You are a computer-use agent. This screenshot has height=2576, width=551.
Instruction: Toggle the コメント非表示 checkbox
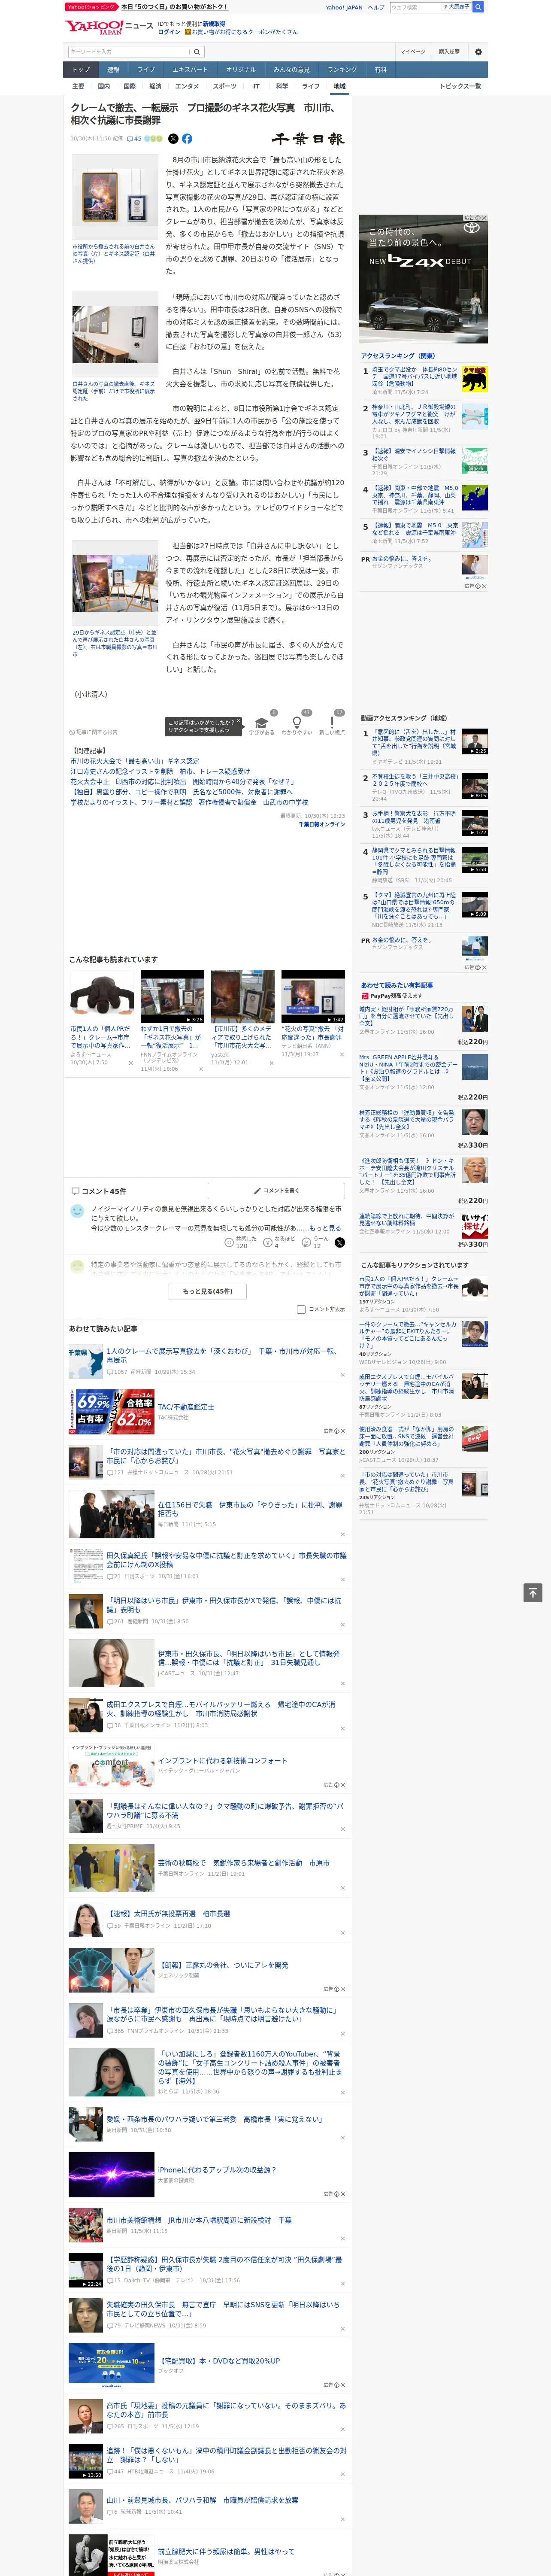click(x=301, y=1309)
